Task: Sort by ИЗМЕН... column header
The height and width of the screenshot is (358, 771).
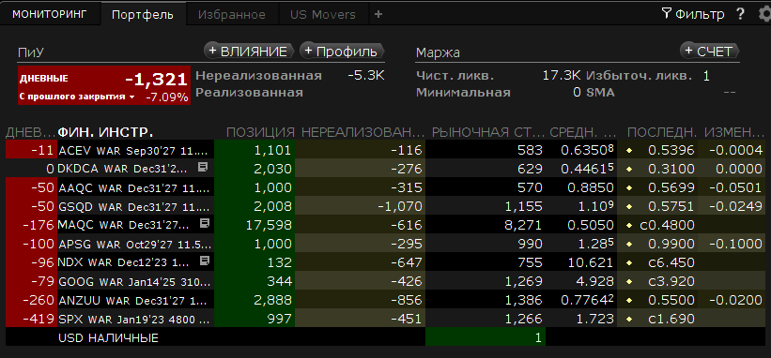Action: pyautogui.click(x=734, y=132)
